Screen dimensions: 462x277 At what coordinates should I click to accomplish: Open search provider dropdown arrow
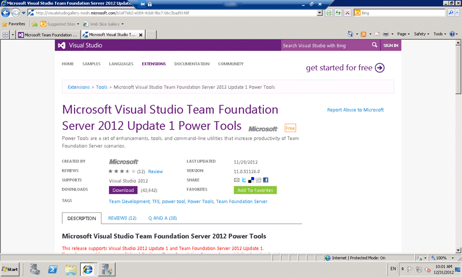(x=457, y=13)
